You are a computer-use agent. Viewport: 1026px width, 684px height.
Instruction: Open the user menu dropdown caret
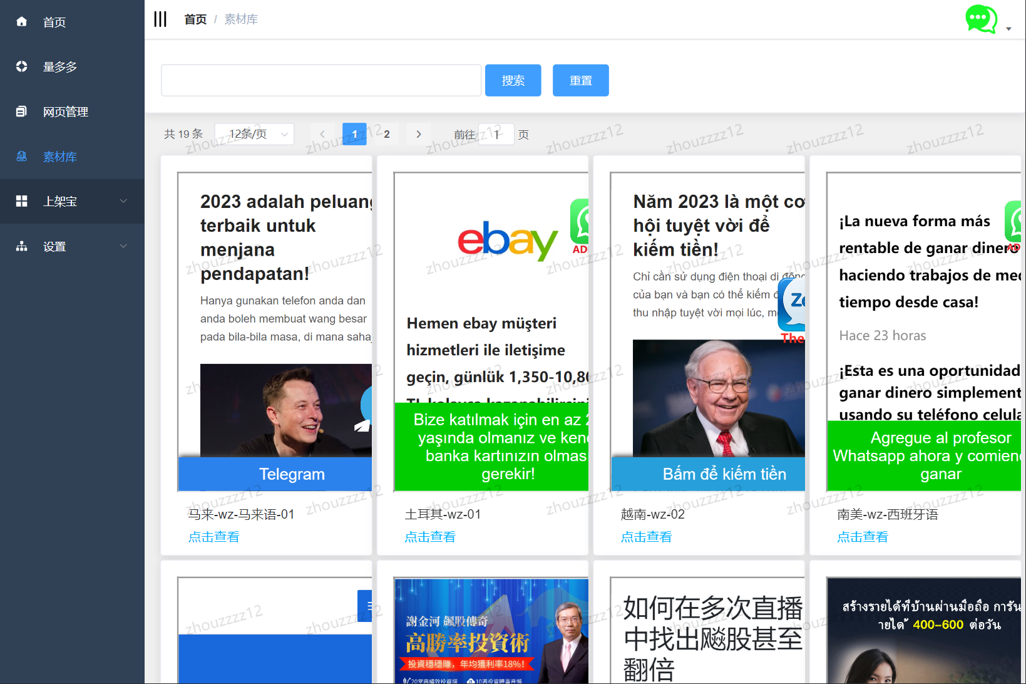tap(1008, 29)
